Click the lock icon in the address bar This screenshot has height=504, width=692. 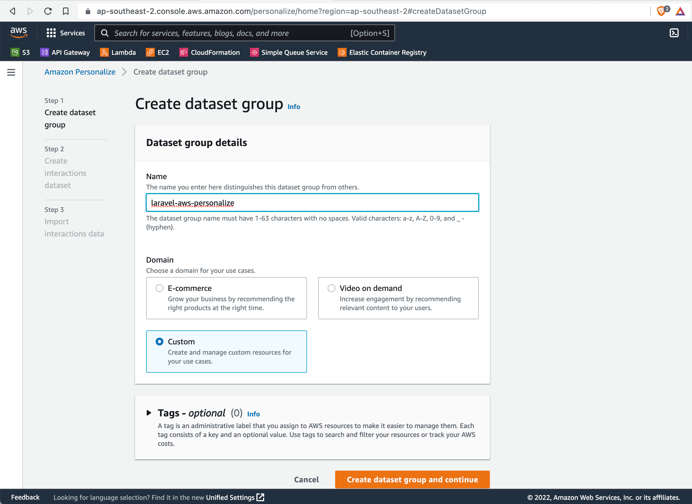(x=88, y=11)
